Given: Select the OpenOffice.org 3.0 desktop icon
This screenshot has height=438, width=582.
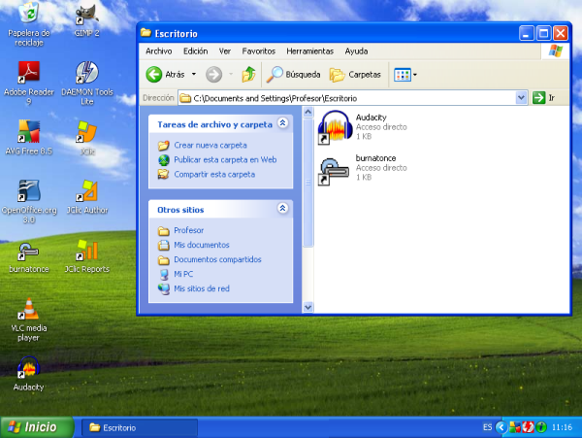Looking at the screenshot, I should coord(28,190).
